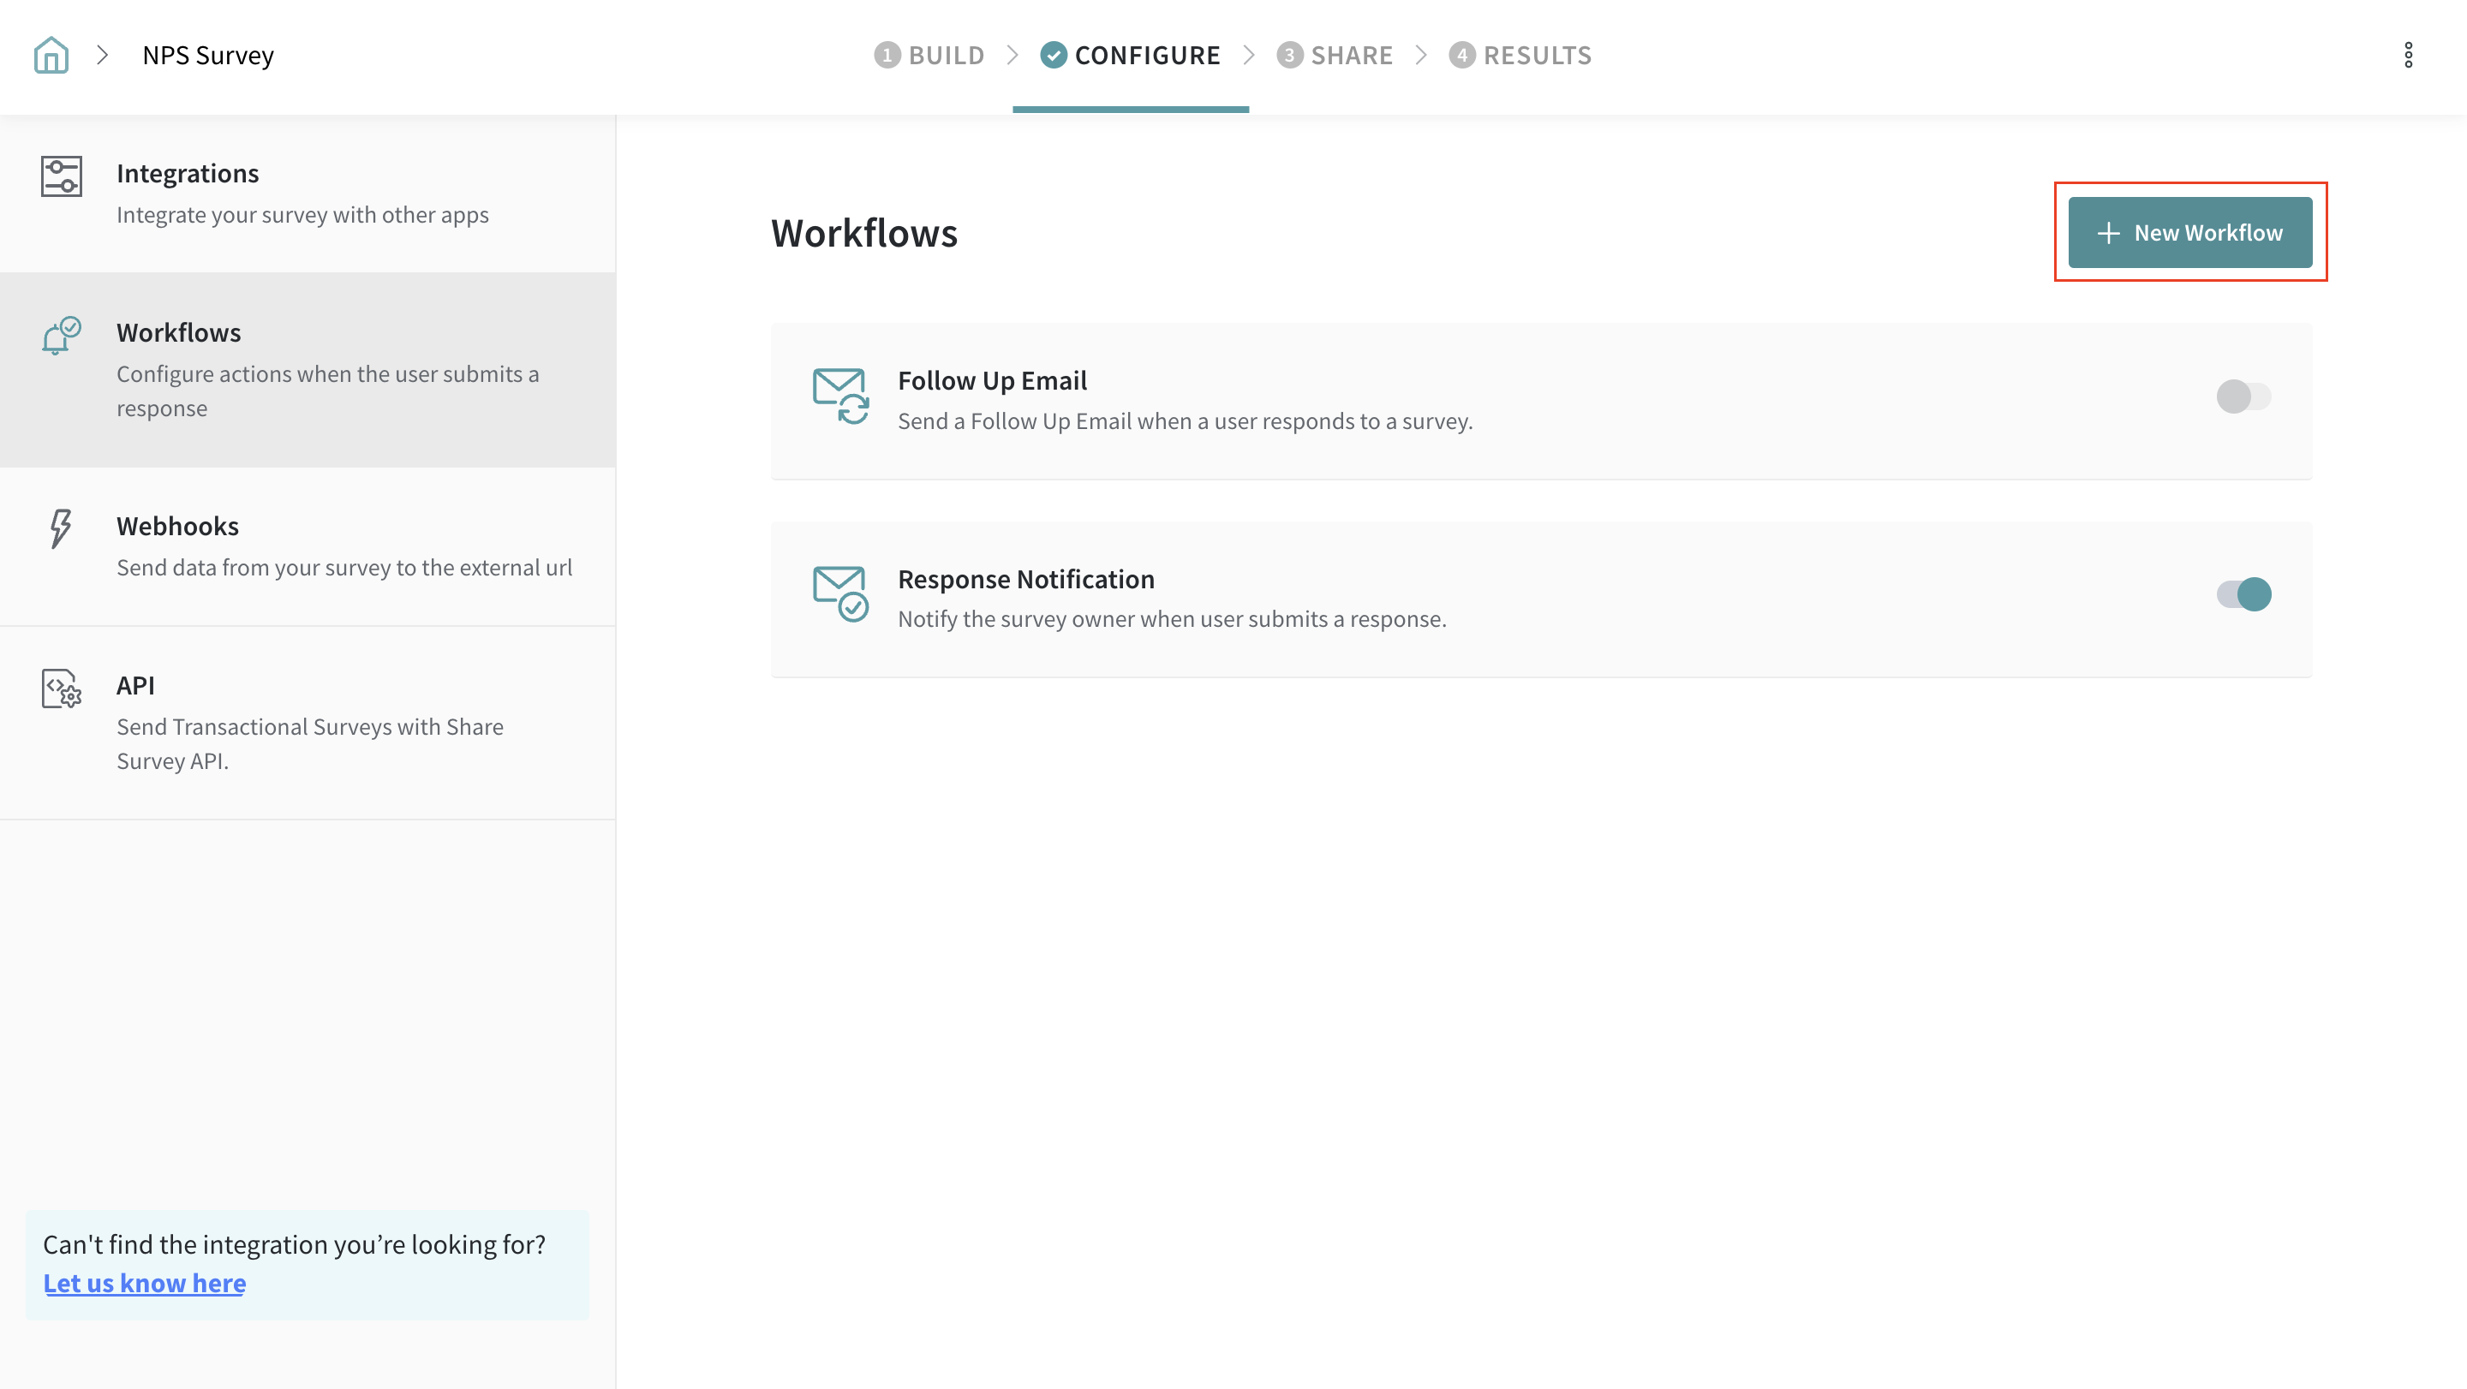Select the CONFIGURE step tab

click(x=1130, y=56)
